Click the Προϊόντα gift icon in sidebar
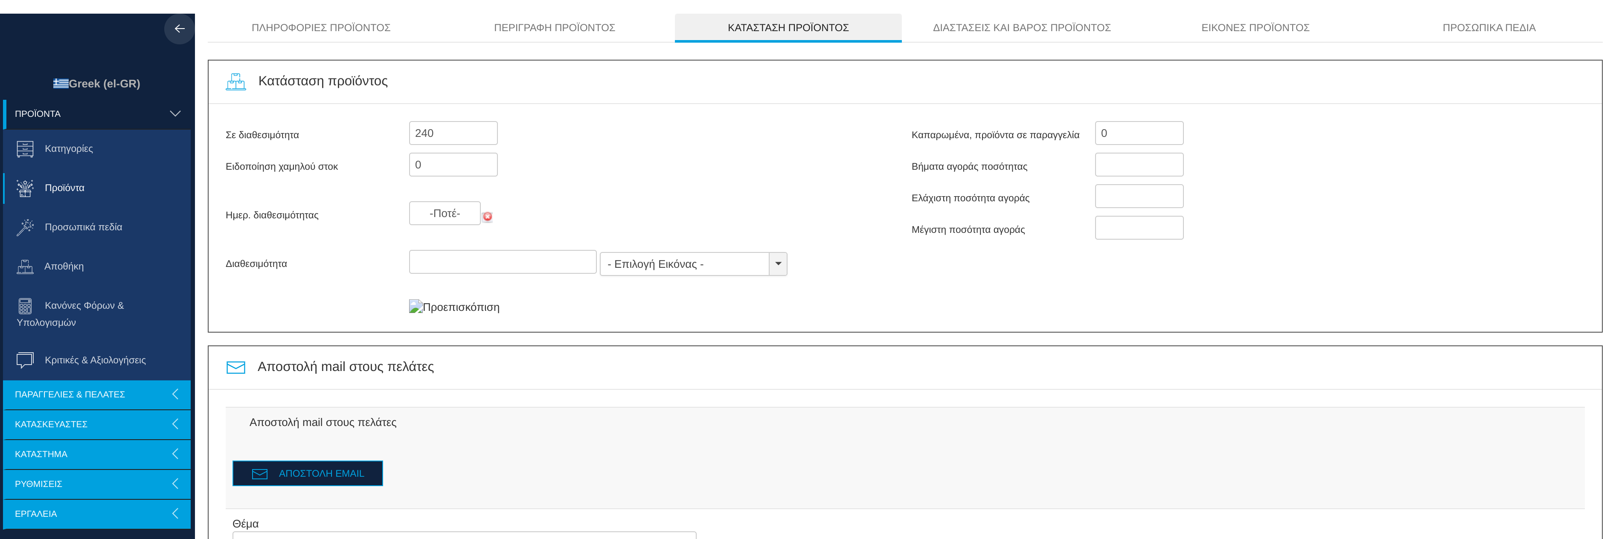The width and height of the screenshot is (1616, 539). (25, 188)
